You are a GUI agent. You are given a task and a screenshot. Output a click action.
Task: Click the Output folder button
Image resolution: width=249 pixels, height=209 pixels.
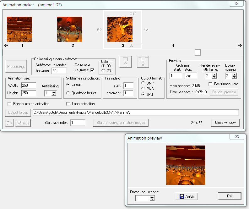coord(18,113)
